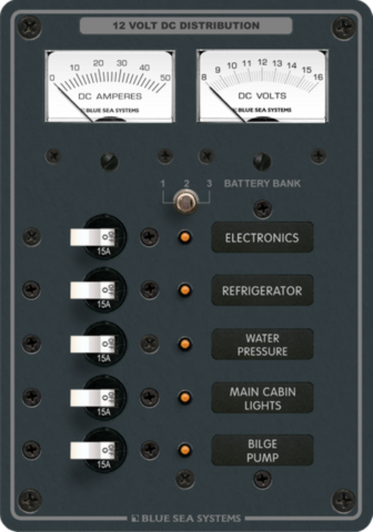
Task: Click the Electronics amber indicator light
Action: pyautogui.click(x=185, y=237)
